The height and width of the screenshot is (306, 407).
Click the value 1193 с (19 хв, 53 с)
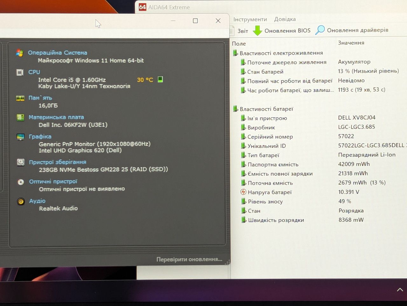pyautogui.click(x=362, y=90)
